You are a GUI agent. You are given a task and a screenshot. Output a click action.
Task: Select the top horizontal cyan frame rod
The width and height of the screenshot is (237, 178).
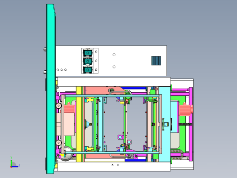[x=112, y=96]
